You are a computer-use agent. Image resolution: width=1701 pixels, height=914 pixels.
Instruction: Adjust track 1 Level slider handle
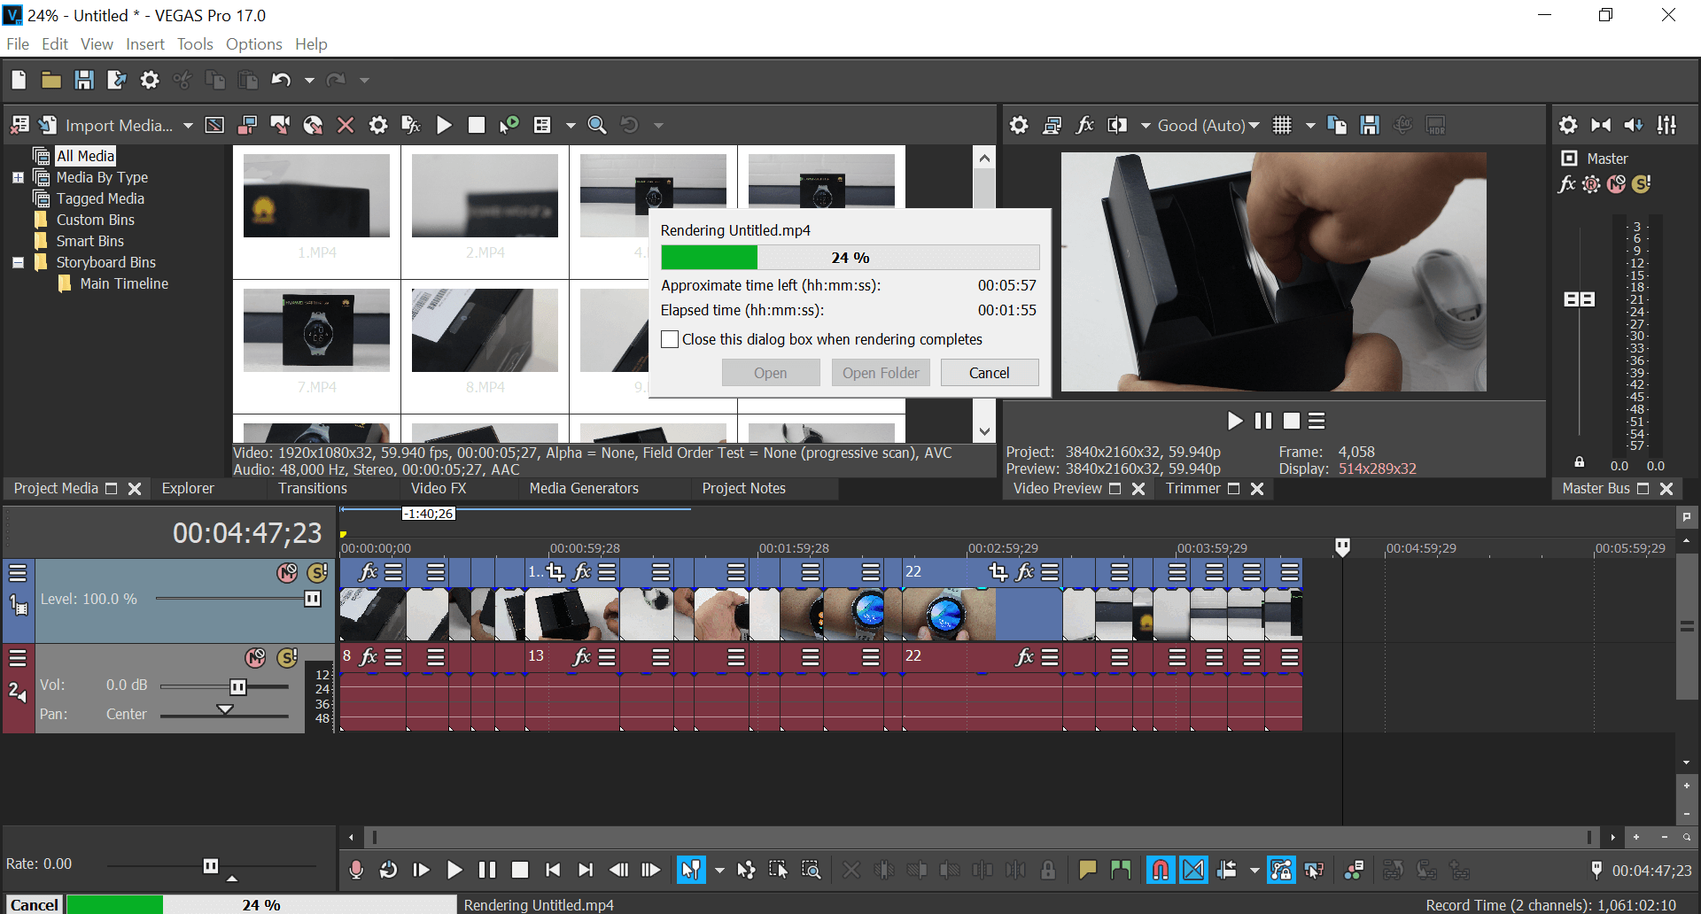point(313,599)
